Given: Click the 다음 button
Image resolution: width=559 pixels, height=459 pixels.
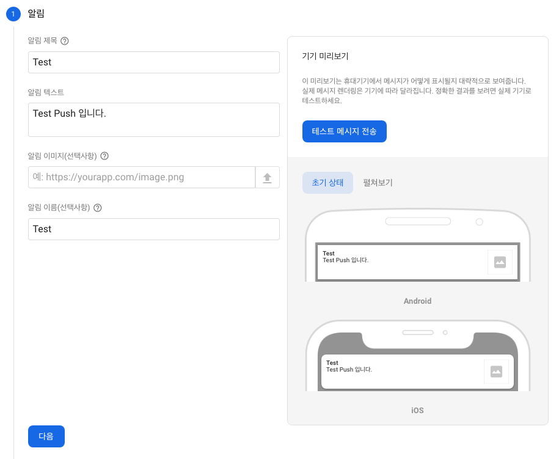Looking at the screenshot, I should pyautogui.click(x=46, y=436).
